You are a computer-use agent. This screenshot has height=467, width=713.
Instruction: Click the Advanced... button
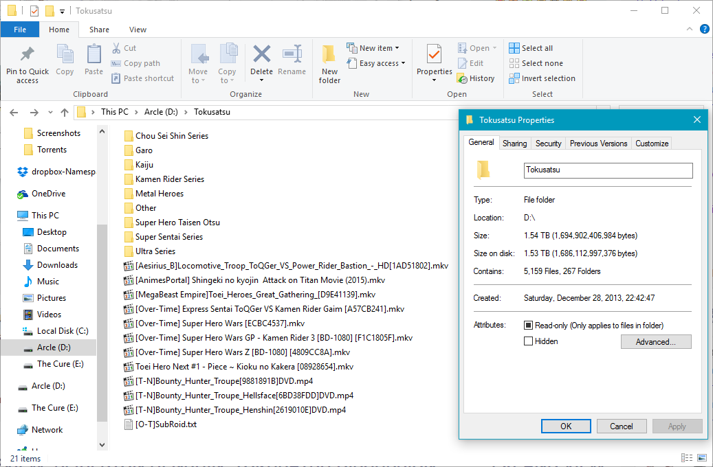pos(655,342)
